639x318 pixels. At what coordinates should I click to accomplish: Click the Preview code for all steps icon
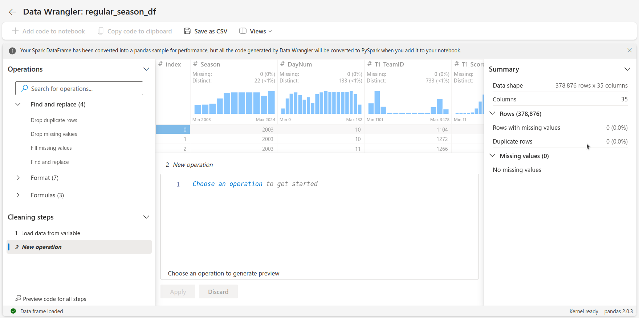pos(18,298)
